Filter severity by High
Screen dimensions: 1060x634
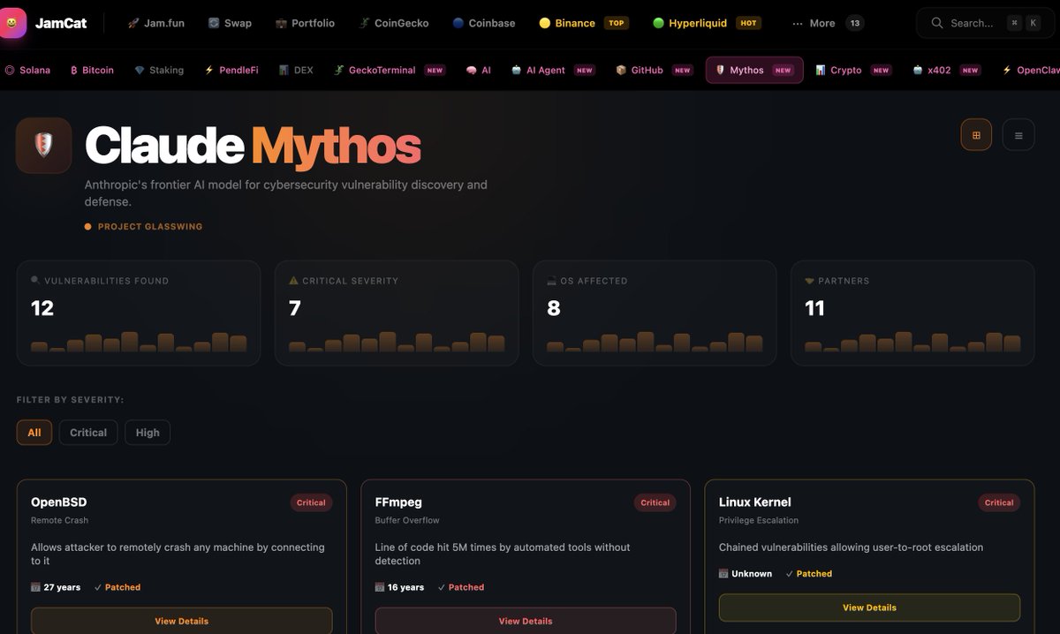coord(148,433)
